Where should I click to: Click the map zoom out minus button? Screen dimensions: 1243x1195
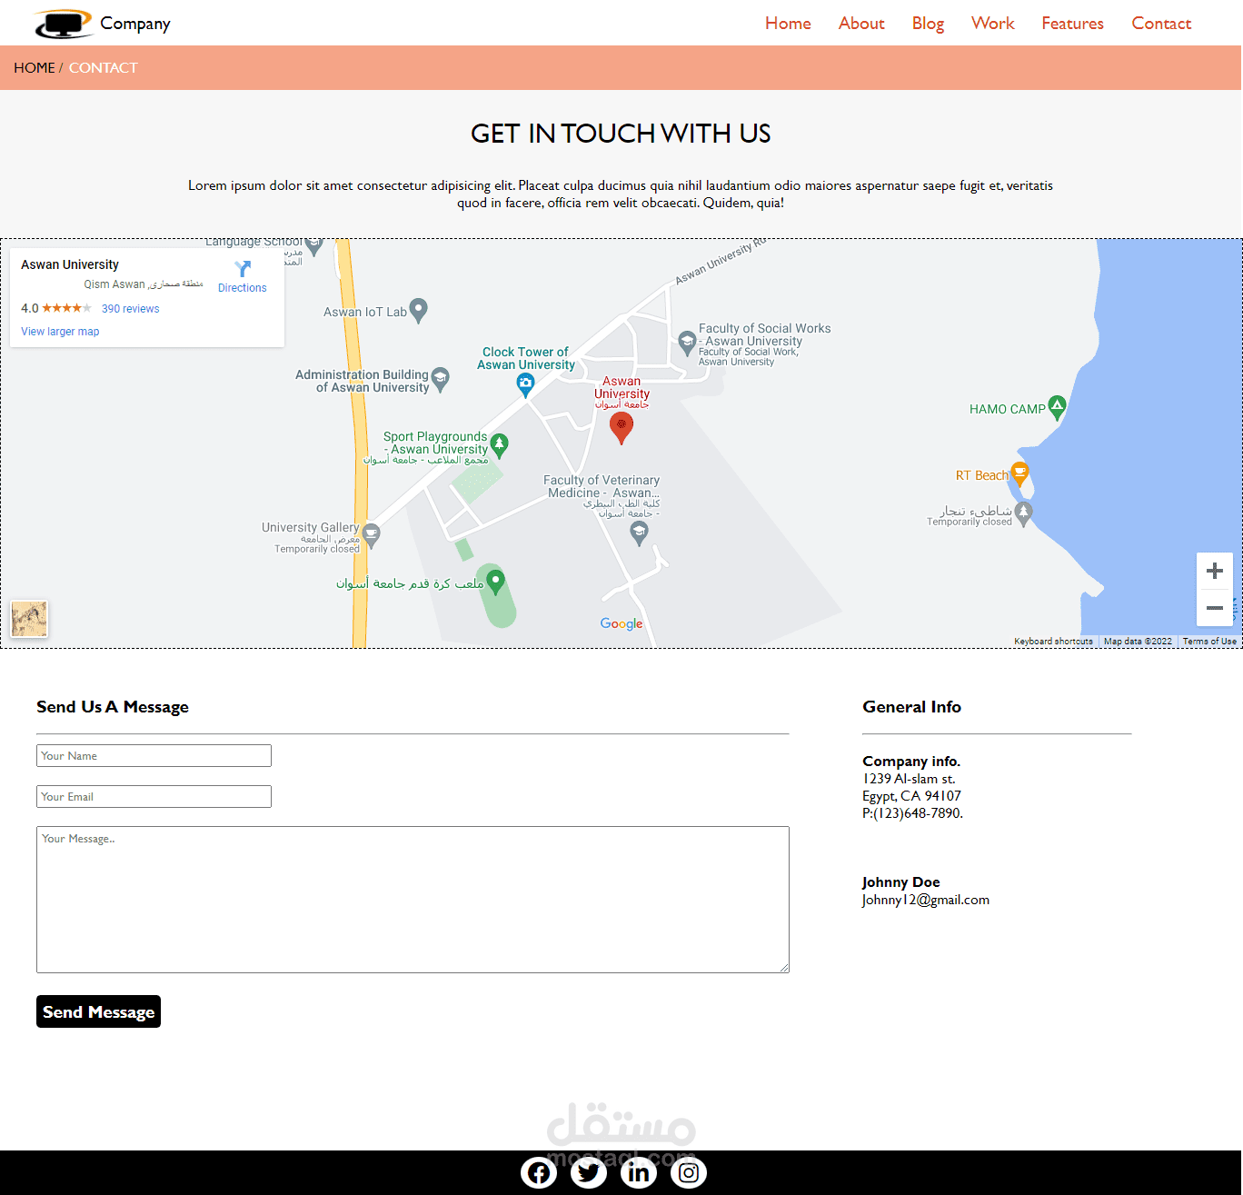coord(1215,608)
